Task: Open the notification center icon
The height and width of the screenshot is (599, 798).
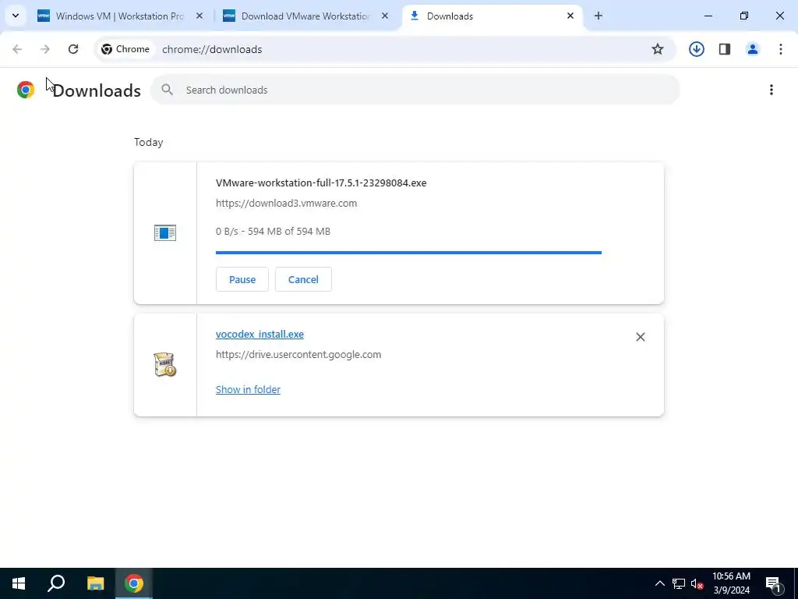Action: click(x=774, y=583)
